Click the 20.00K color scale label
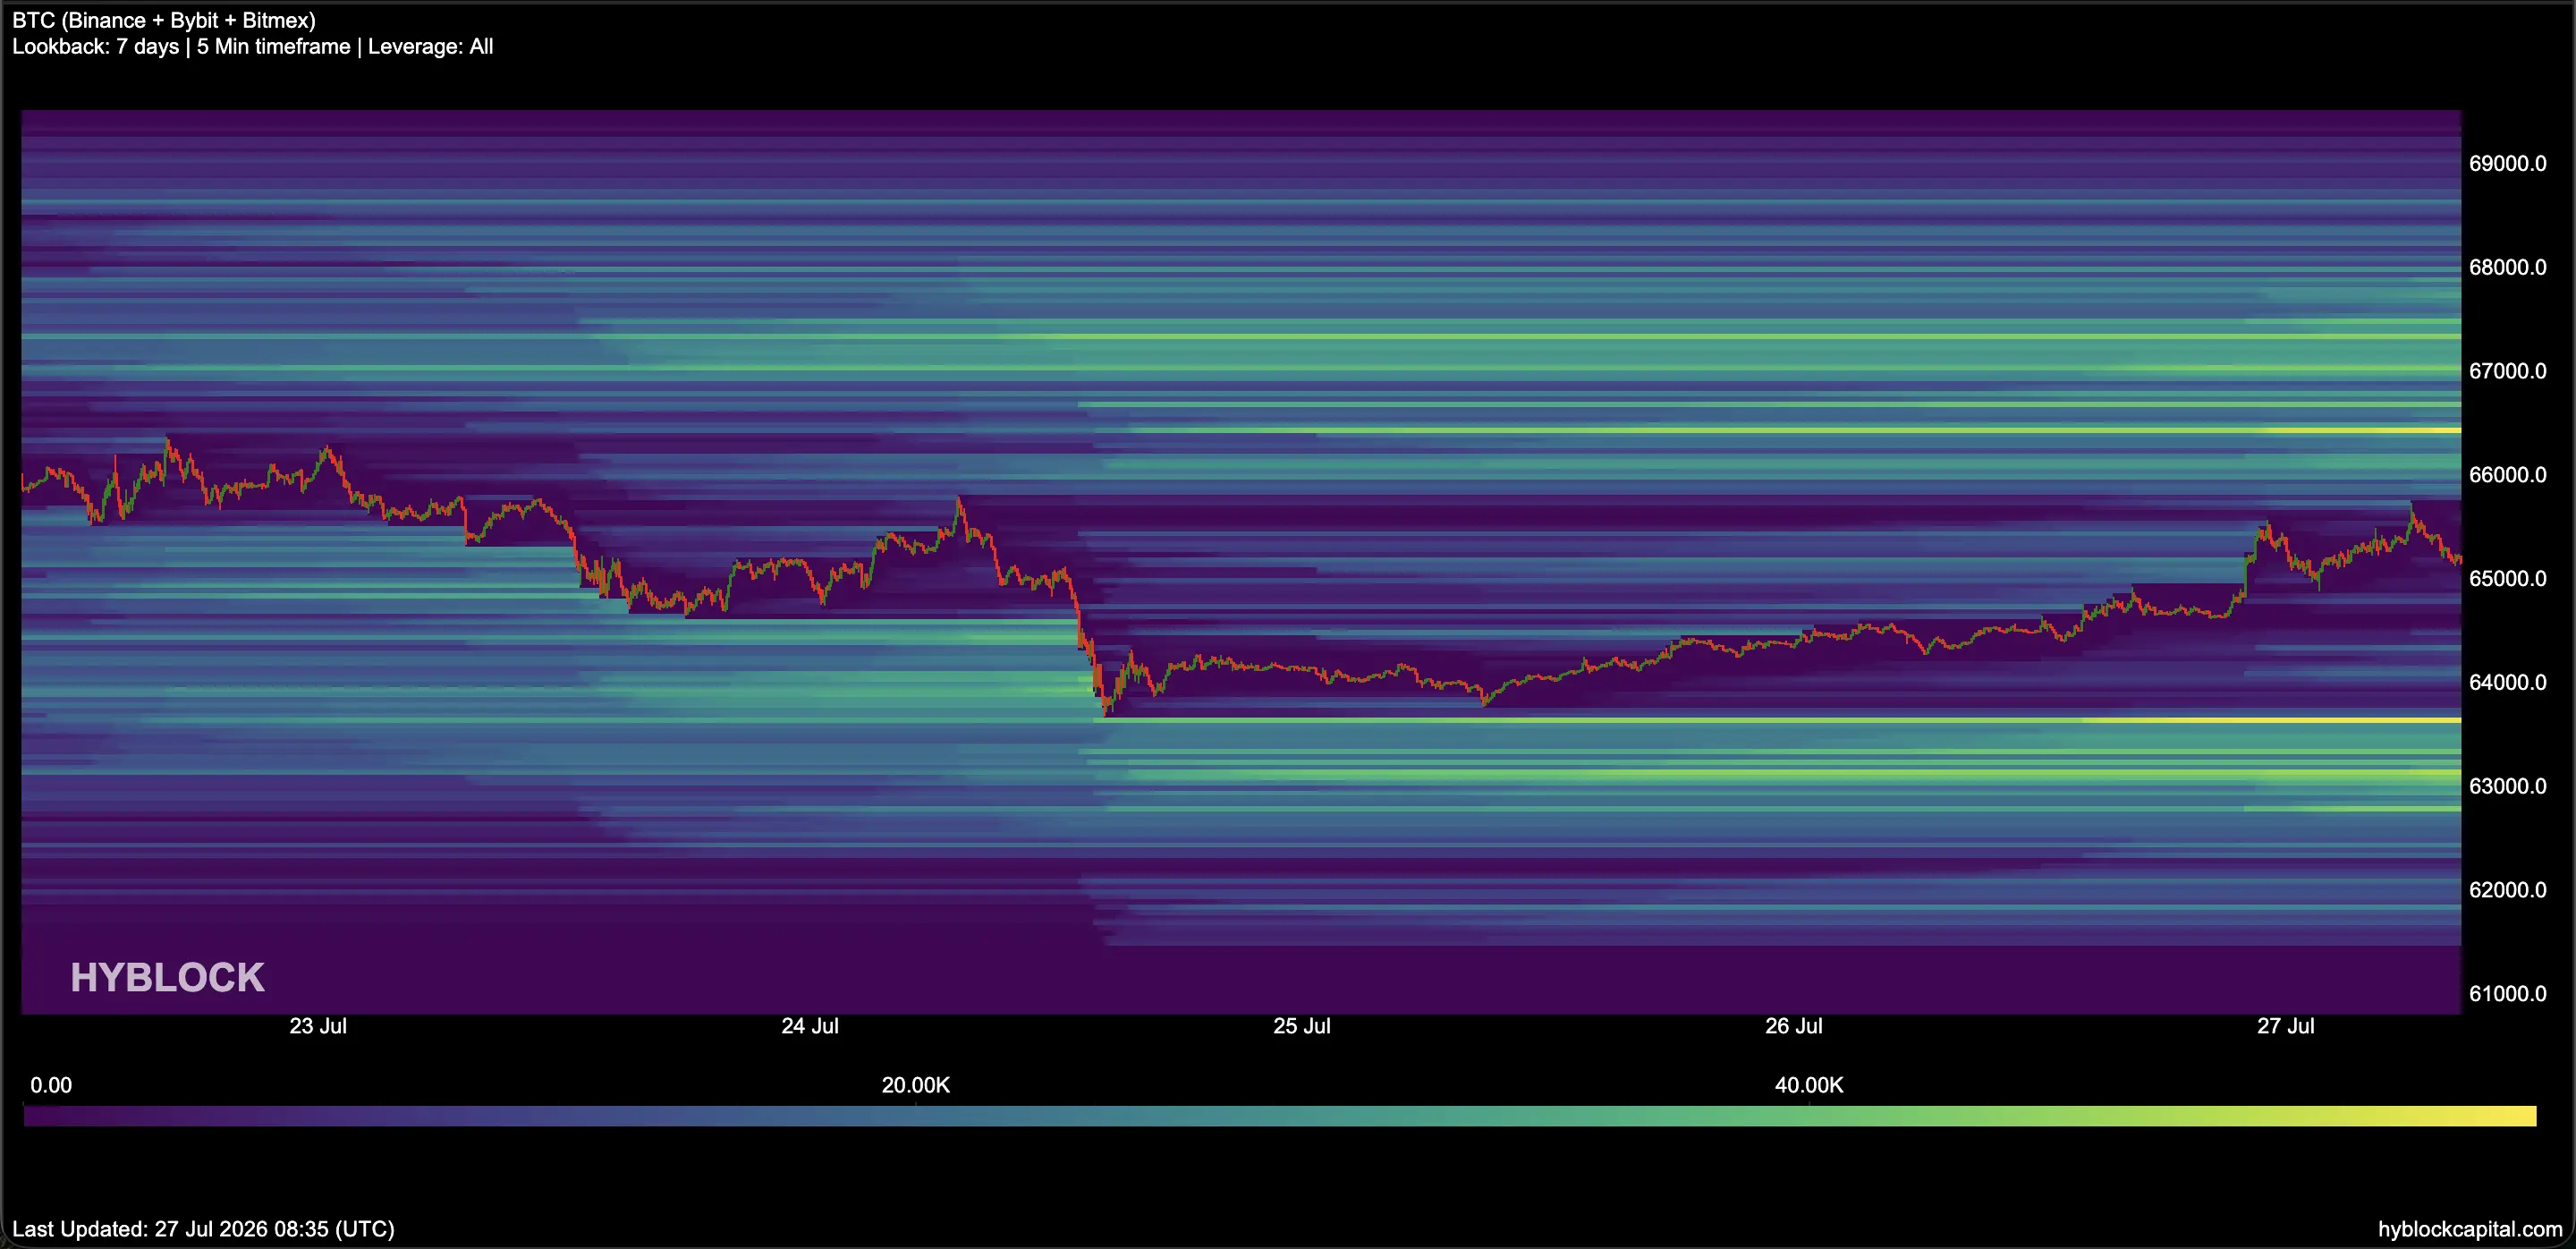The width and height of the screenshot is (2576, 1249). (916, 1086)
